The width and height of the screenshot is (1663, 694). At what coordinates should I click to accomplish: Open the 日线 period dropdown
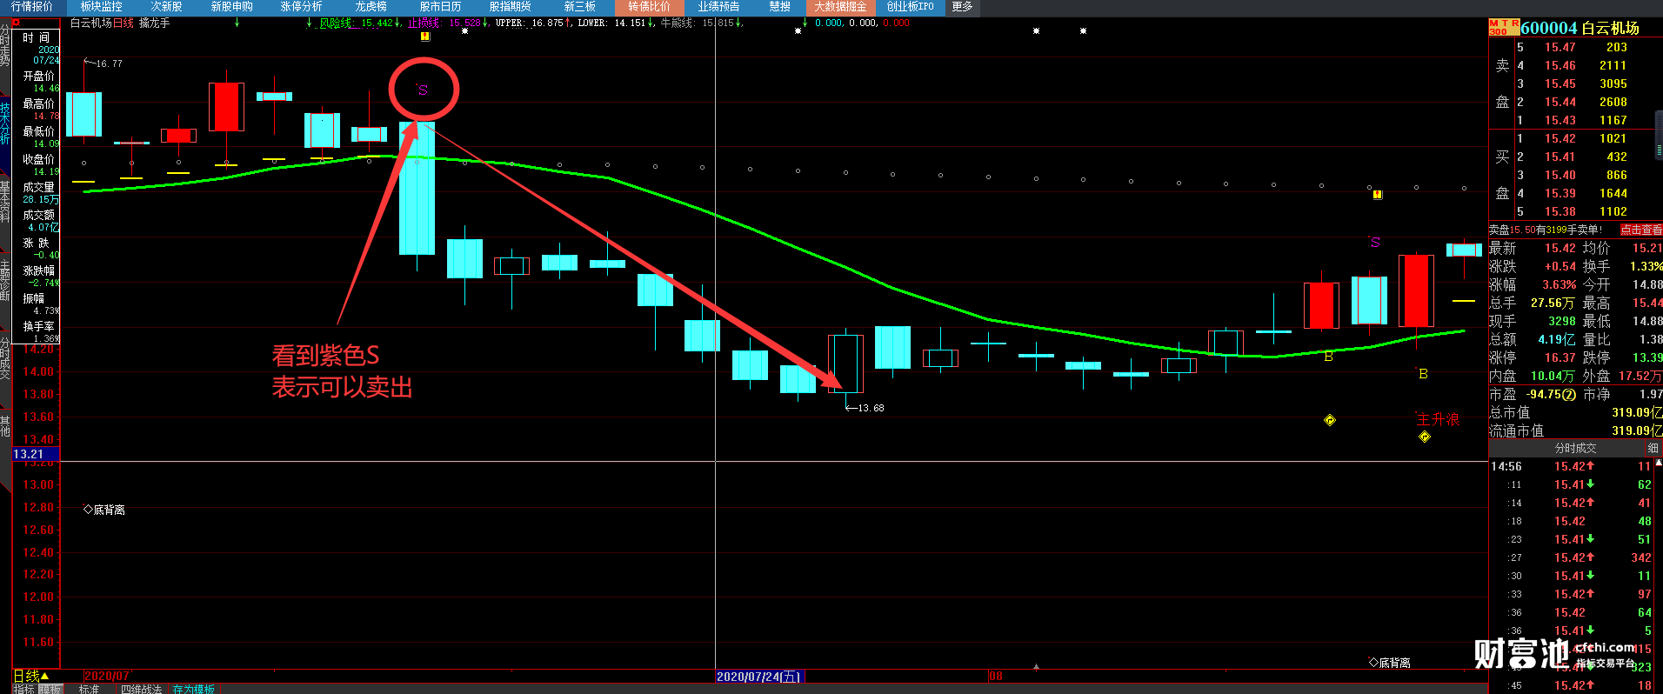pos(31,676)
